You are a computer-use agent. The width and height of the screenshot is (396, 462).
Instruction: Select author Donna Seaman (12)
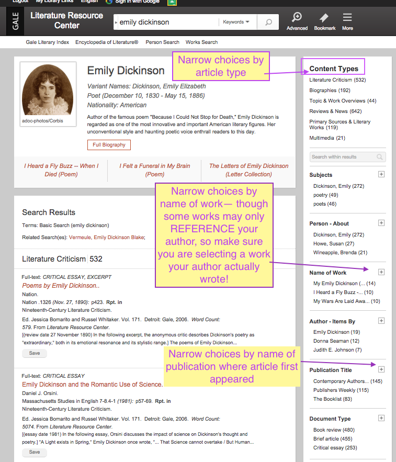tap(336, 341)
